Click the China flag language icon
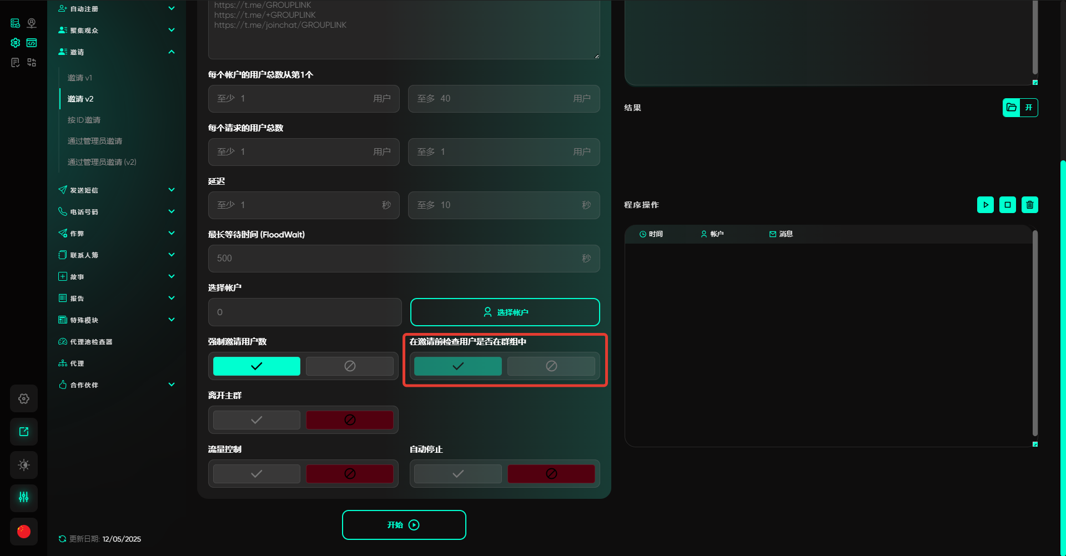The image size is (1066, 556). tap(24, 531)
